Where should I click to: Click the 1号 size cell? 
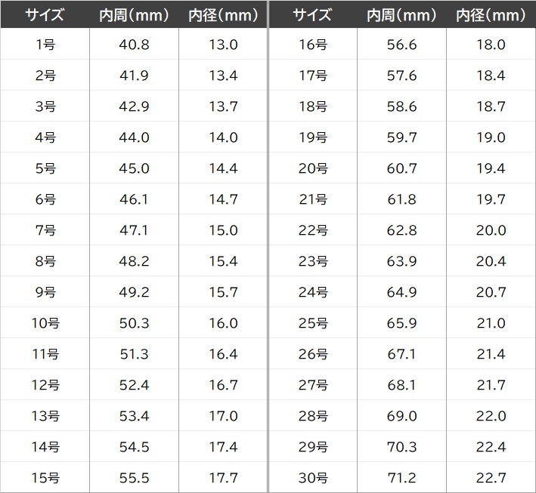45,45
